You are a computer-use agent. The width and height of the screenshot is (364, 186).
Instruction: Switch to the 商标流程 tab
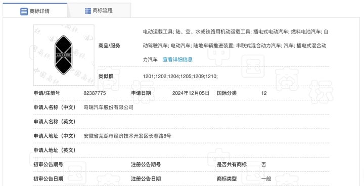[x=99, y=11]
